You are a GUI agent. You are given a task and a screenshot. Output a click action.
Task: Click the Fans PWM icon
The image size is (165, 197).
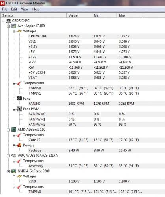(x=19, y=109)
